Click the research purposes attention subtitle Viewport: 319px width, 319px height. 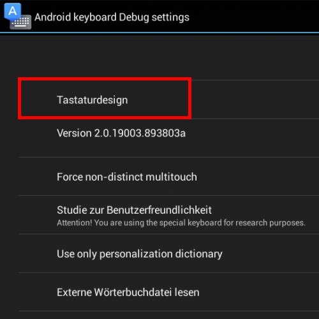(x=181, y=223)
